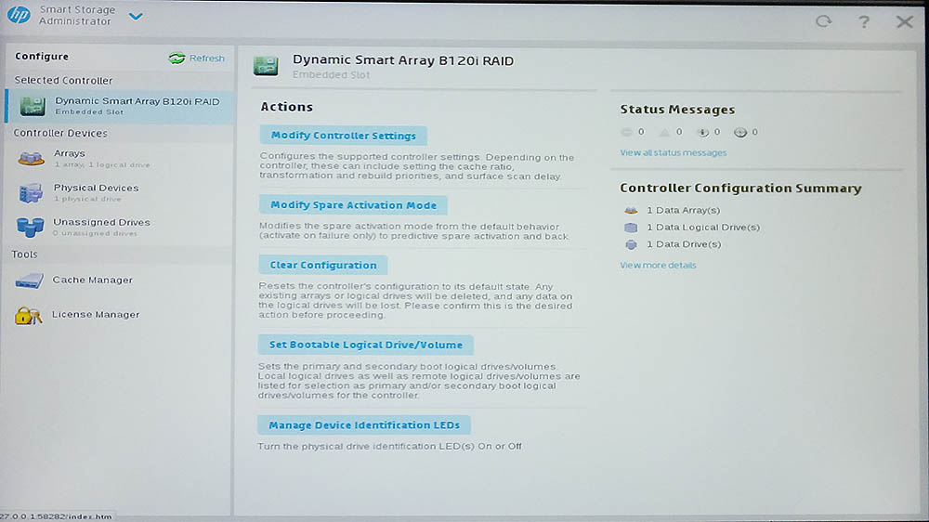This screenshot has height=522, width=929.
Task: Click the Configure panel heading
Action: click(42, 57)
